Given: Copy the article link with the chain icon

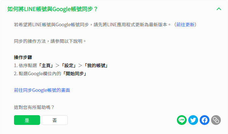Looking at the screenshot, I should tap(216, 120).
